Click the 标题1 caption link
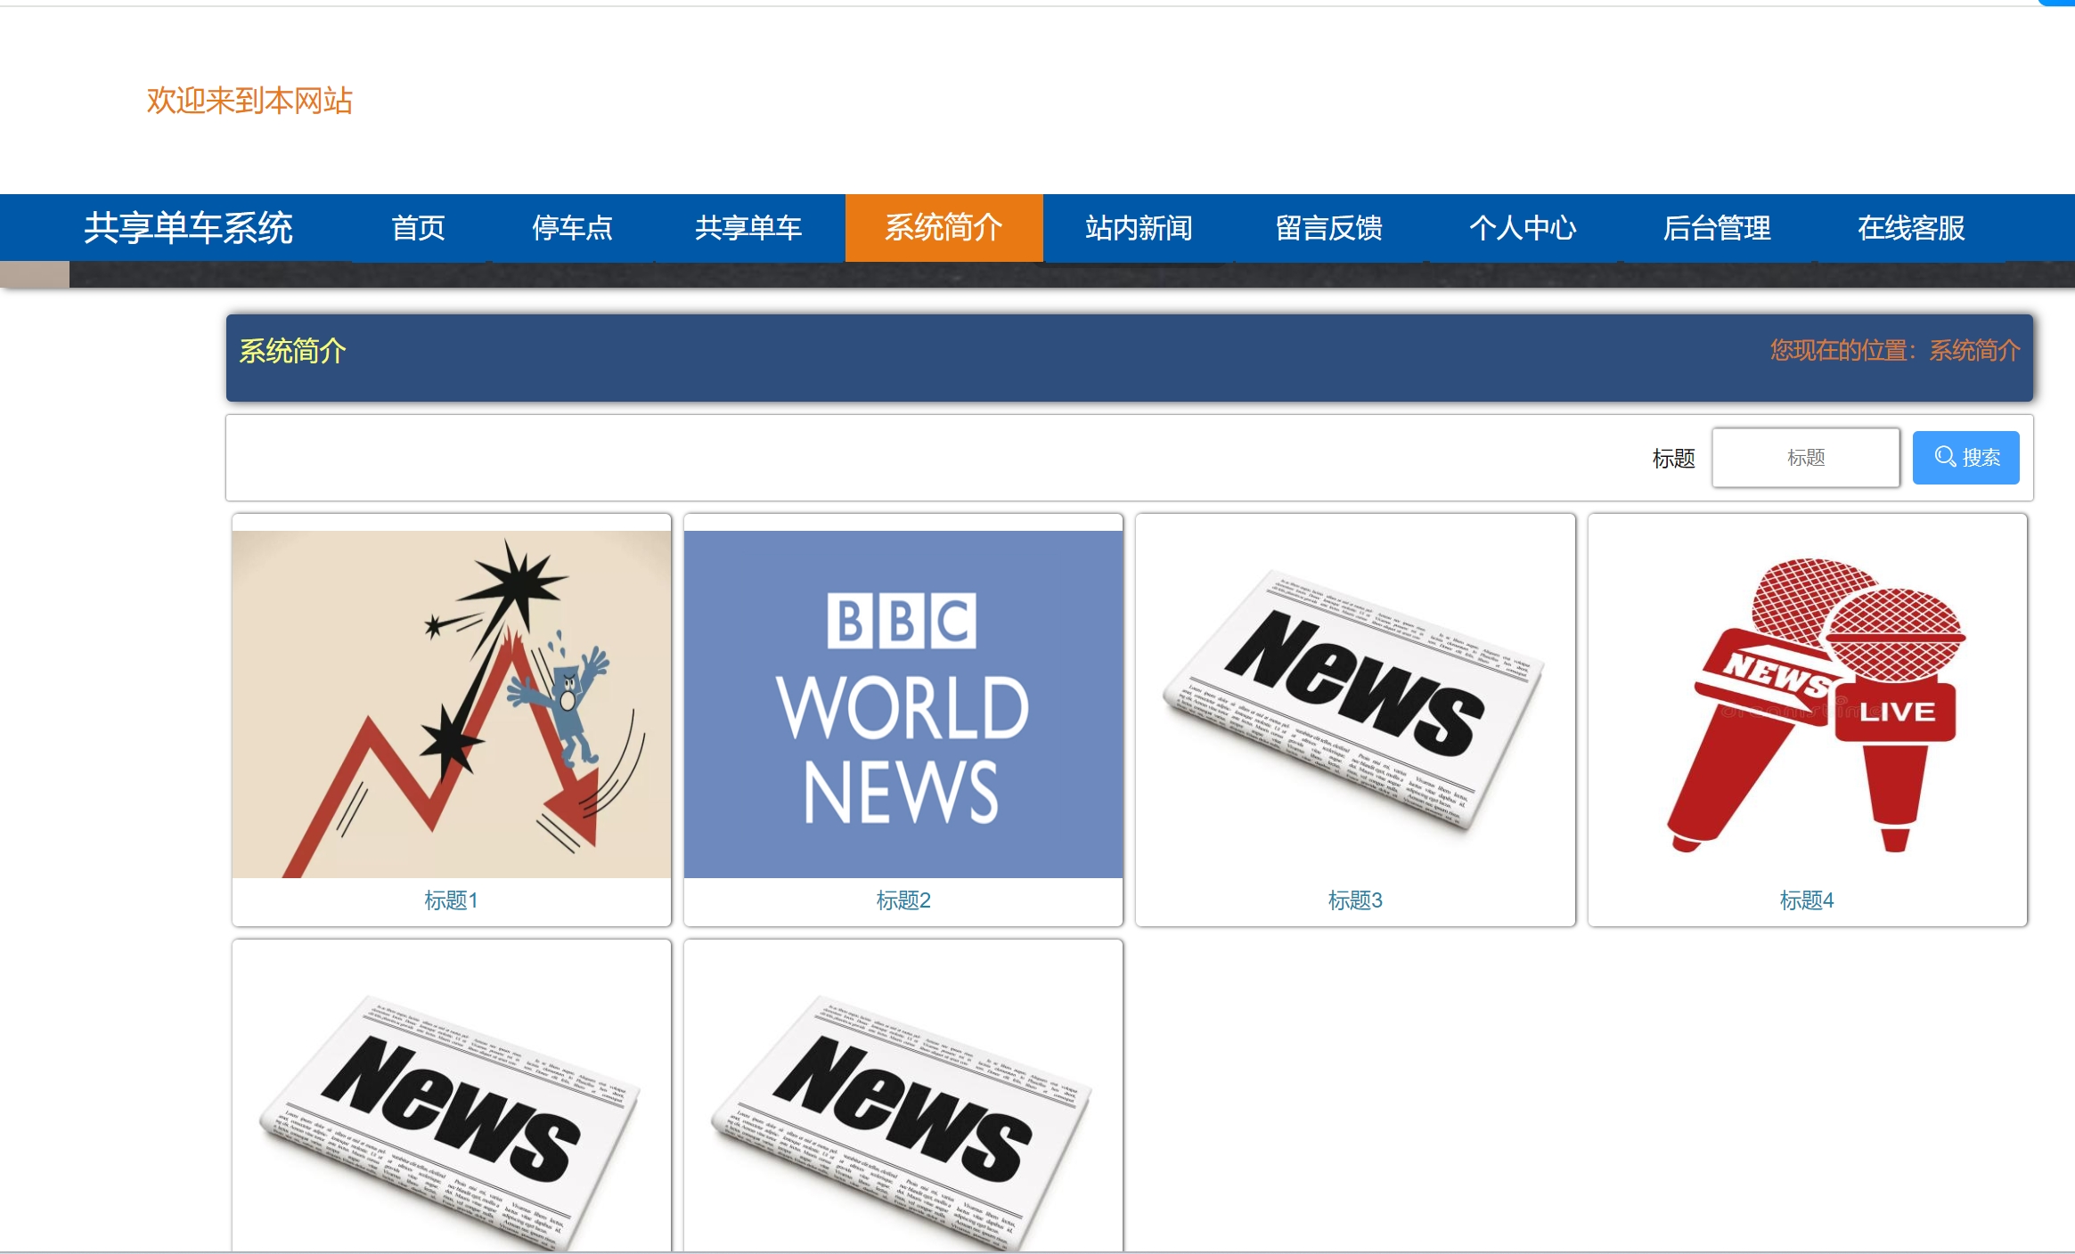 pos(451,900)
